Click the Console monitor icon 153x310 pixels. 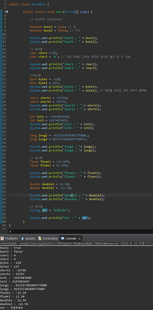(x=63, y=238)
